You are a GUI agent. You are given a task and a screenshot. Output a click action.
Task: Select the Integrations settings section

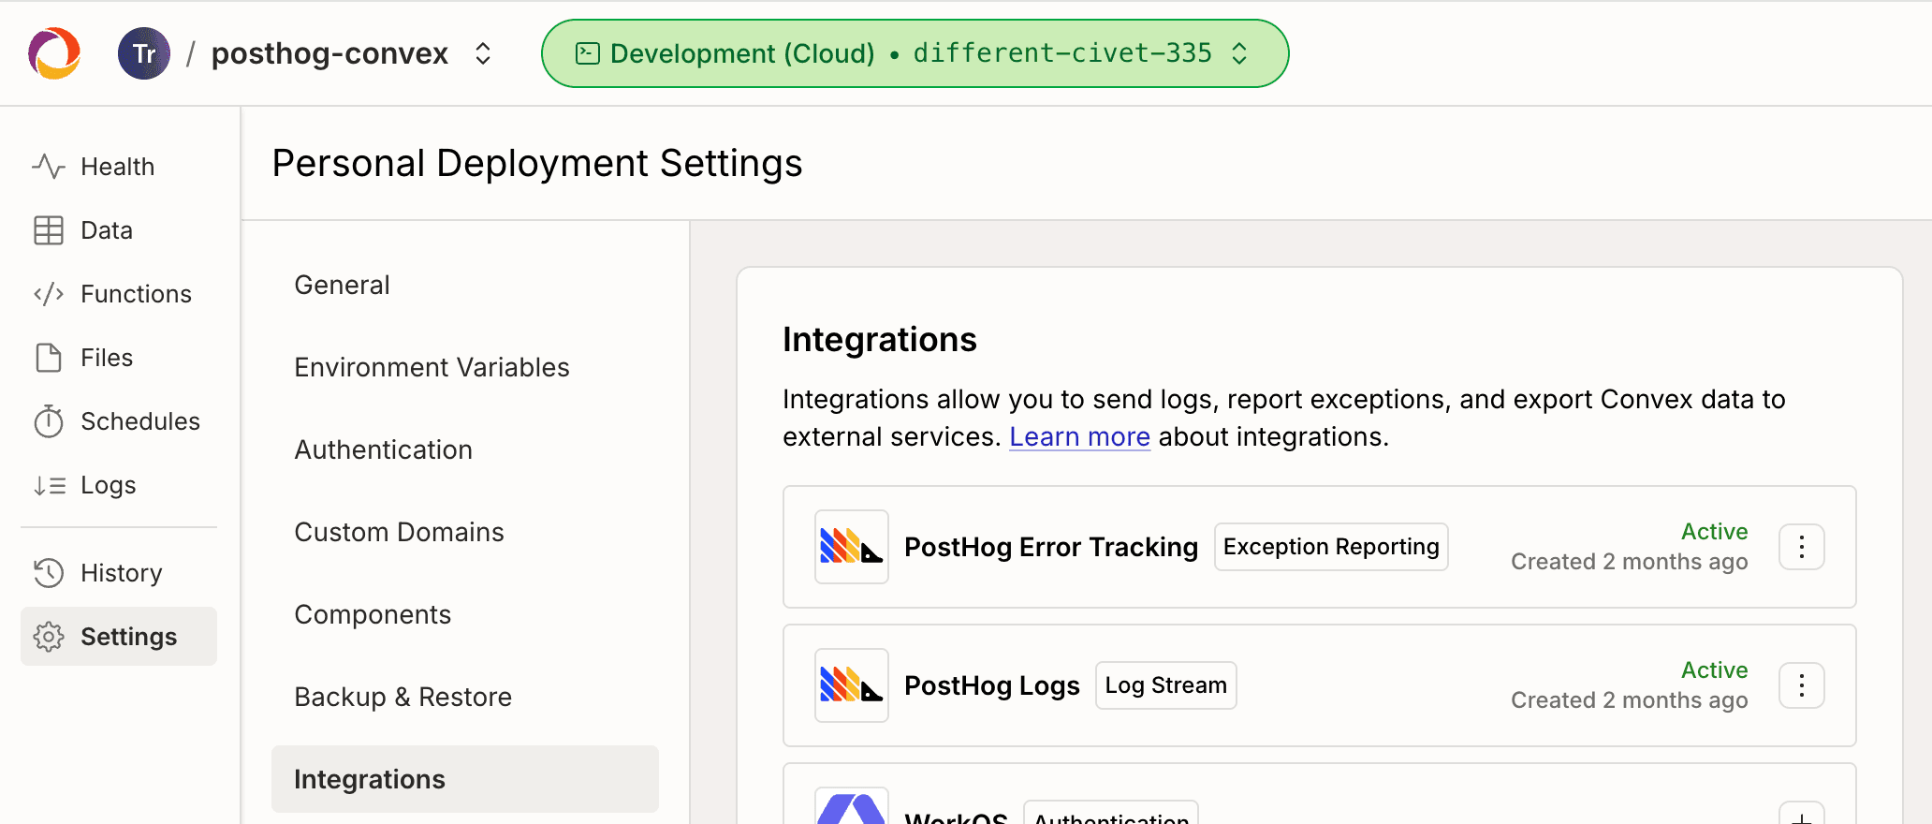tap(465, 779)
